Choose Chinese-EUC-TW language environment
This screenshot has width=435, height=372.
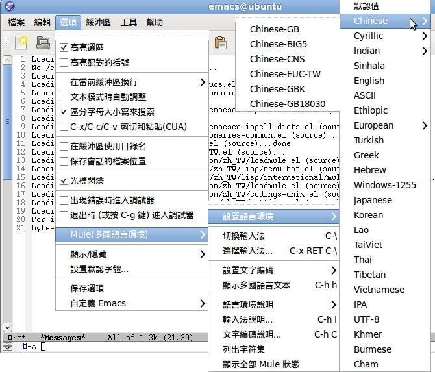(x=288, y=74)
